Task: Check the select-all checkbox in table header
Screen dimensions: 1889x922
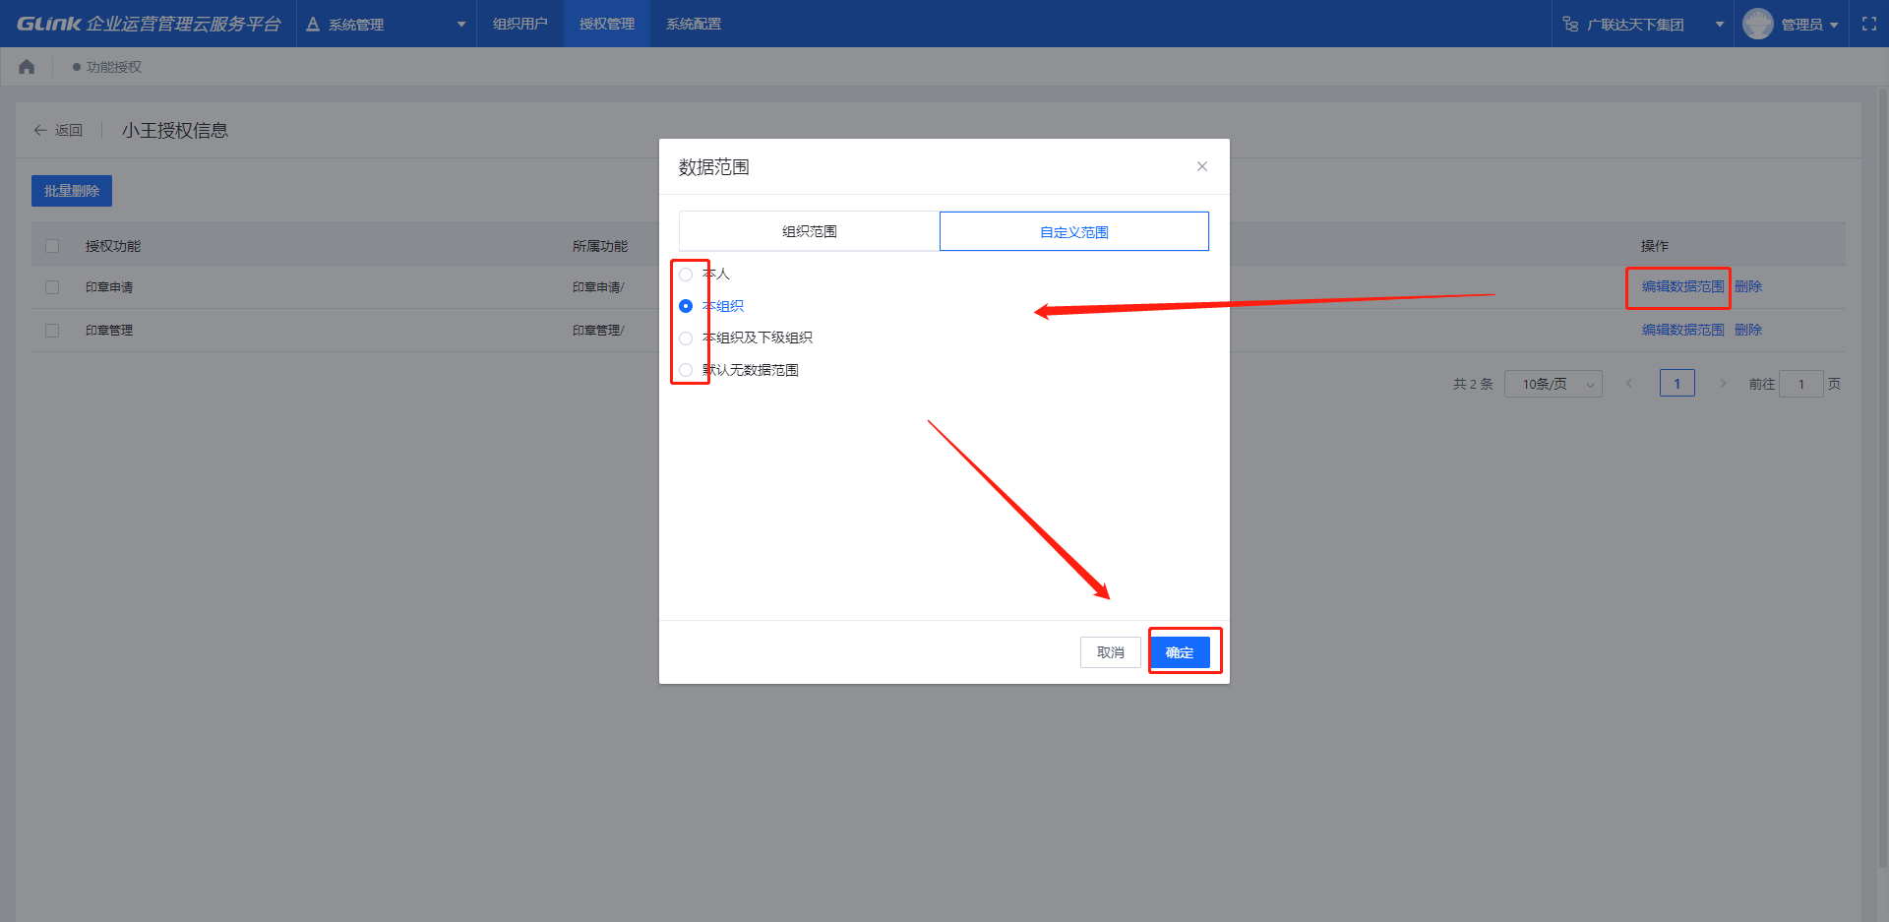Action: [x=52, y=246]
